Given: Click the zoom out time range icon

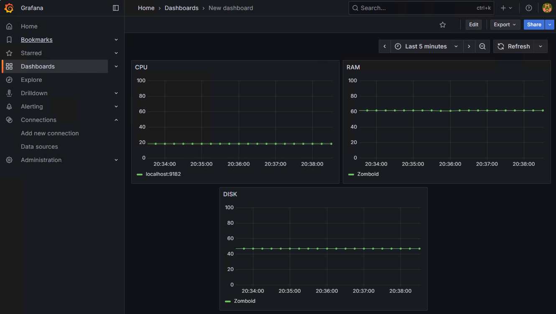Looking at the screenshot, I should coord(482,46).
